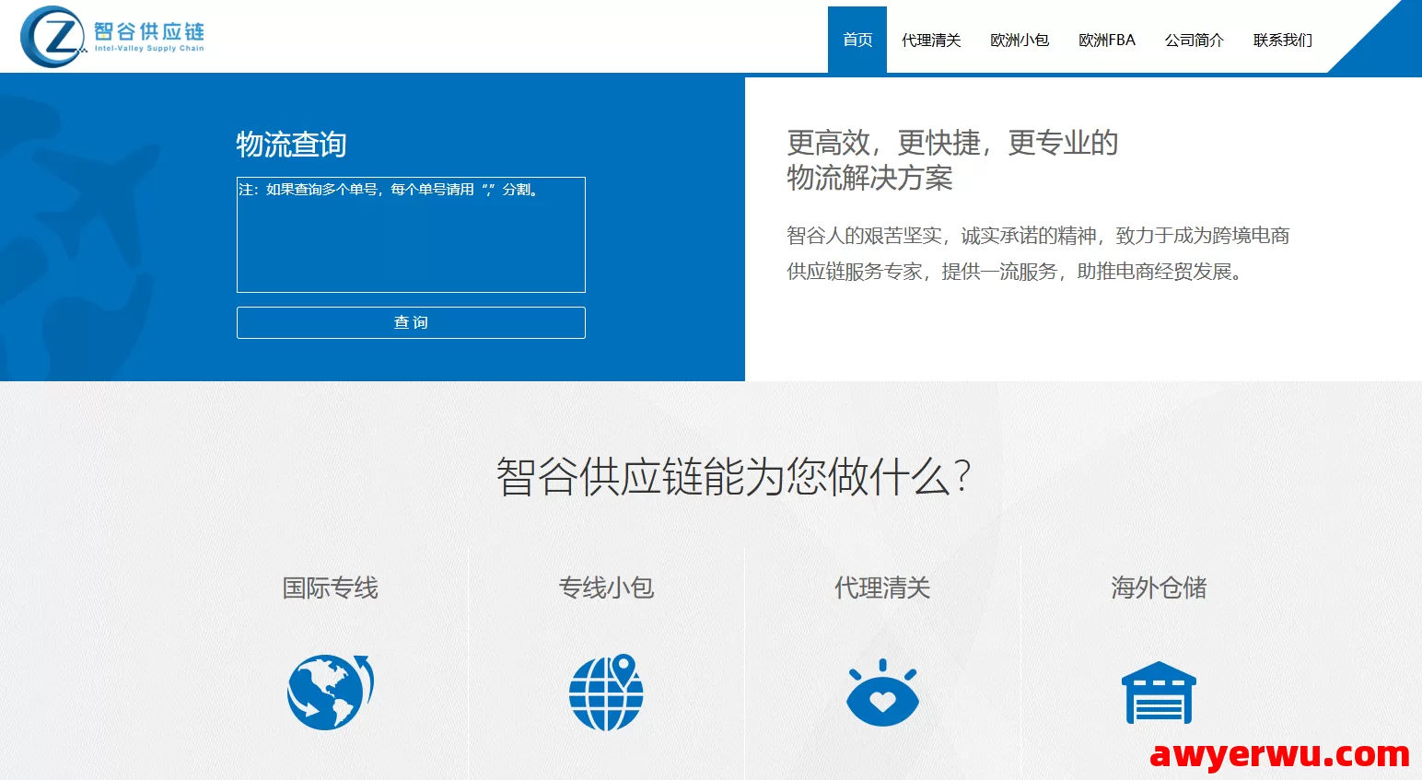Click the paragraph starting 智谷人的艰苦坚实
The image size is (1422, 780).
coord(1038,253)
